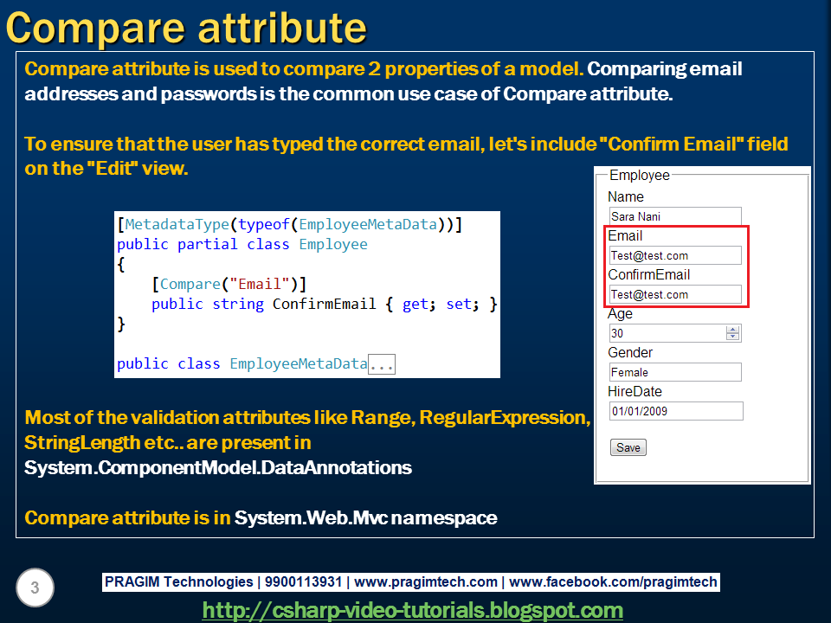Click the Save button
This screenshot has height=623, width=831.
click(628, 446)
